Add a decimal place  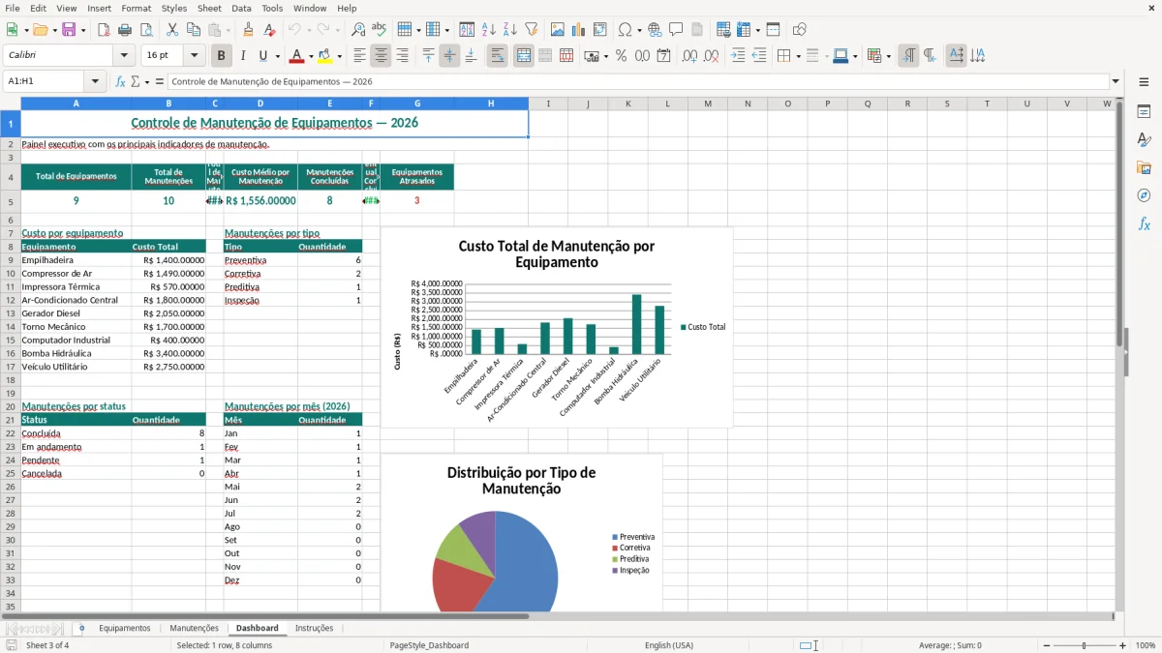coord(690,56)
